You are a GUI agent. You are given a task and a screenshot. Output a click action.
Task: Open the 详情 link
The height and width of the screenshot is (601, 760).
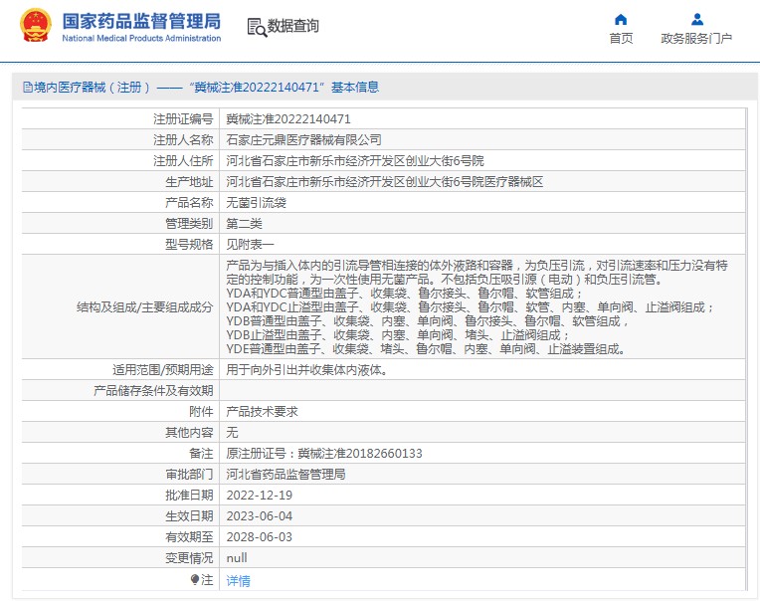click(x=238, y=580)
